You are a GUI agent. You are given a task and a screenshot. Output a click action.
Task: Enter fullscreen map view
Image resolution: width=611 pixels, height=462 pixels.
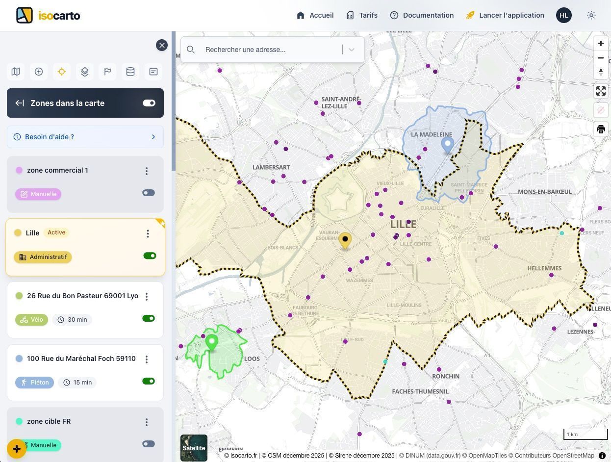(601, 91)
